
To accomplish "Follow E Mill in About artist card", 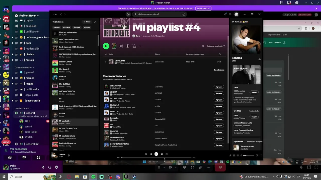I will point(254,92).
